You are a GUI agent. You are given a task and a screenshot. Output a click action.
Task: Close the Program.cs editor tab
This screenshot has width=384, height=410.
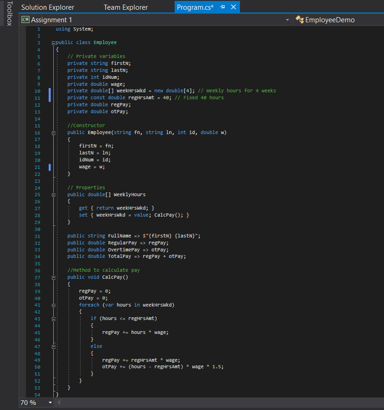233,7
